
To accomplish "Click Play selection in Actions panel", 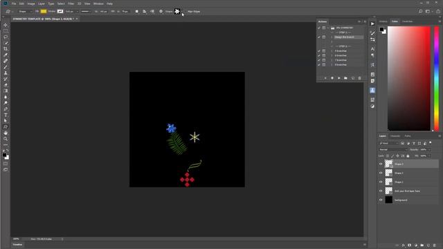I will coord(339,78).
